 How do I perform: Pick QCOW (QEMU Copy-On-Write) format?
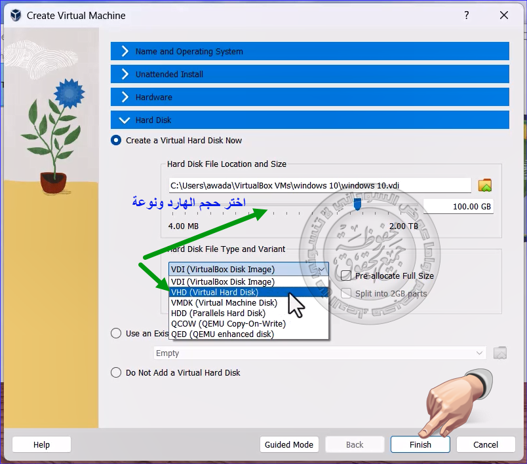227,323
